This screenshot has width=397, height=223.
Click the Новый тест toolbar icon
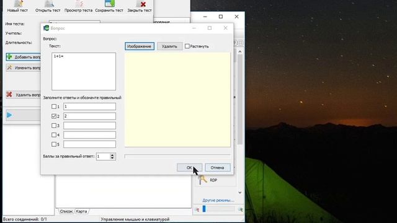18,4
